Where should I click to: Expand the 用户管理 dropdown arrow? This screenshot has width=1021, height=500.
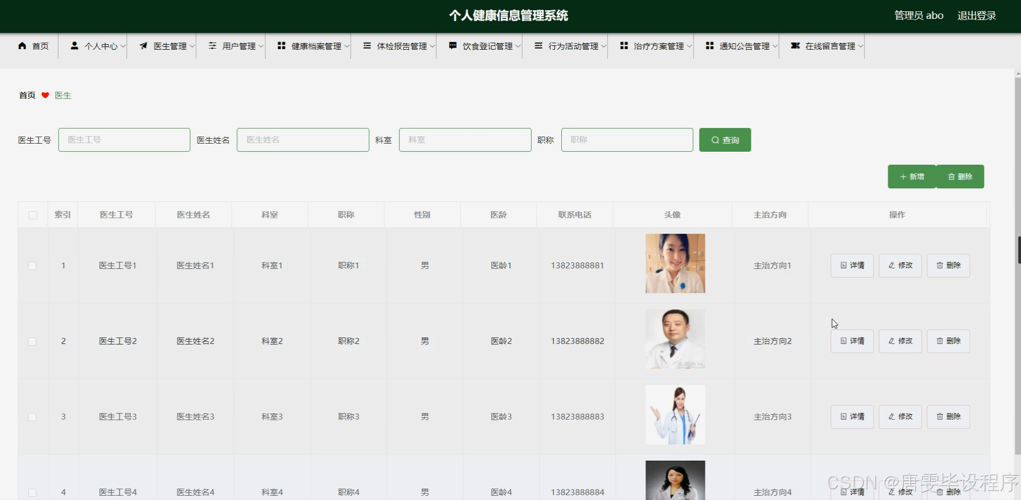pyautogui.click(x=261, y=46)
